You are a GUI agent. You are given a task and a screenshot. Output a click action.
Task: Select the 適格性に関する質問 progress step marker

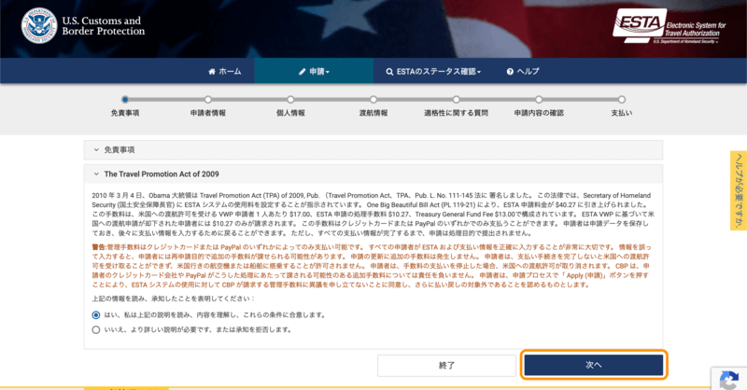(457, 100)
